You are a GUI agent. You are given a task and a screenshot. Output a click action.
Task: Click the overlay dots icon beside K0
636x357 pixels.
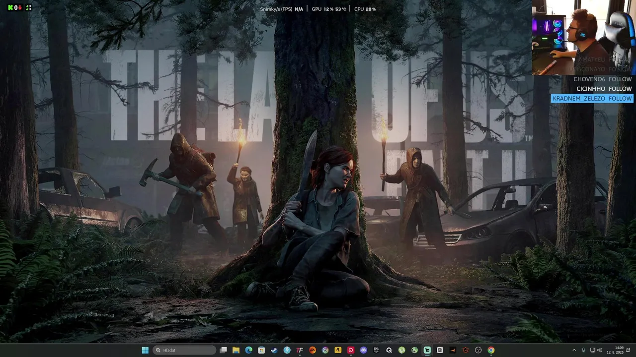click(x=28, y=7)
